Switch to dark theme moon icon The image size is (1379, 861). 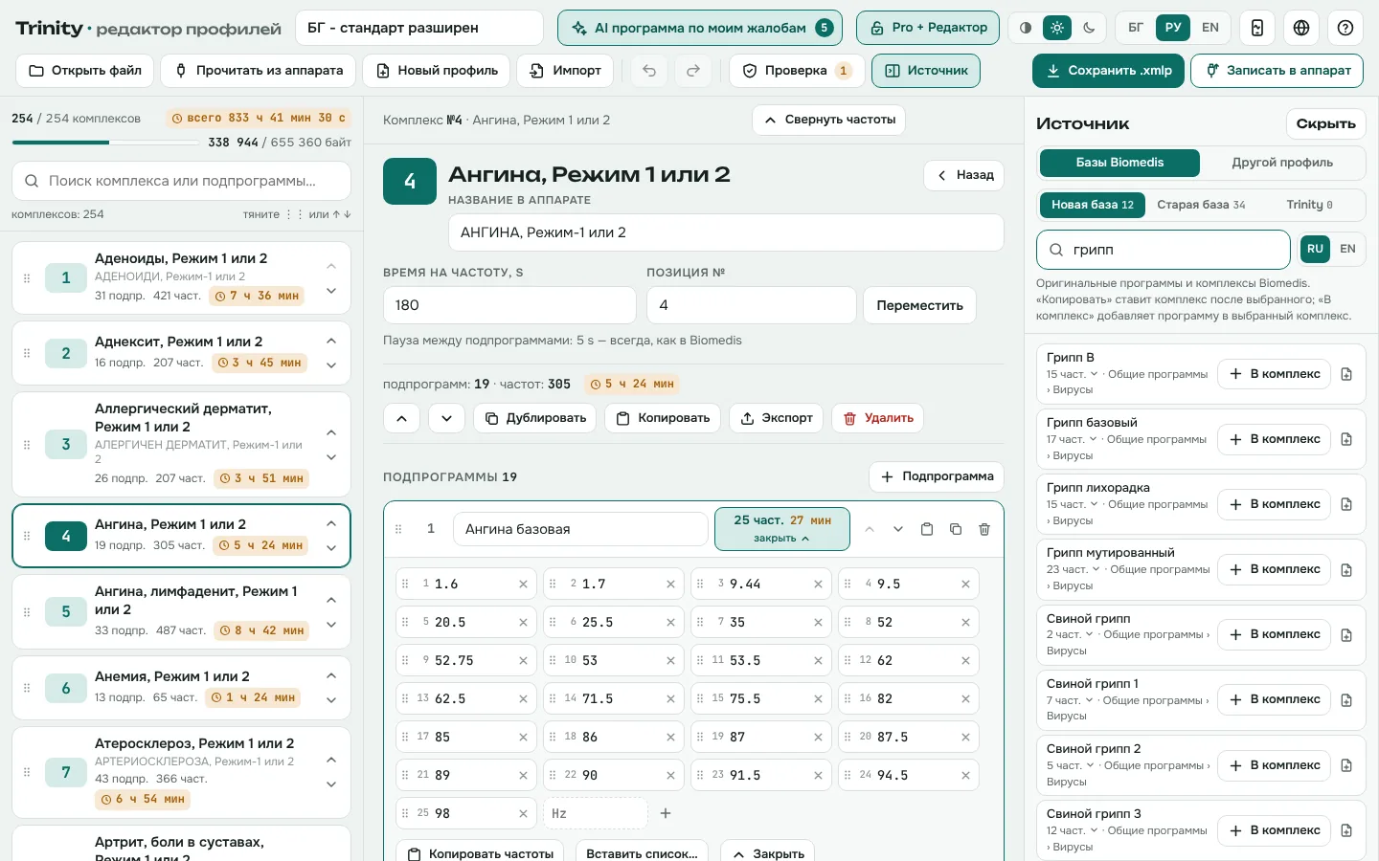pyautogui.click(x=1089, y=28)
